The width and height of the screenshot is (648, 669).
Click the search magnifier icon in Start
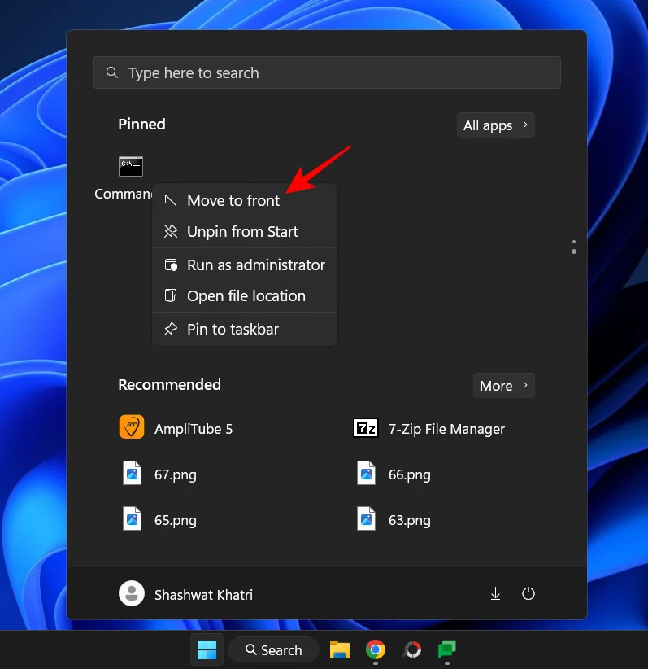point(111,72)
